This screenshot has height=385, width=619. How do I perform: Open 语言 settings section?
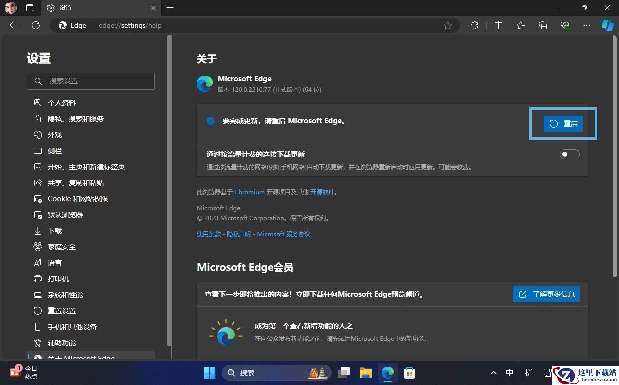[91, 263]
